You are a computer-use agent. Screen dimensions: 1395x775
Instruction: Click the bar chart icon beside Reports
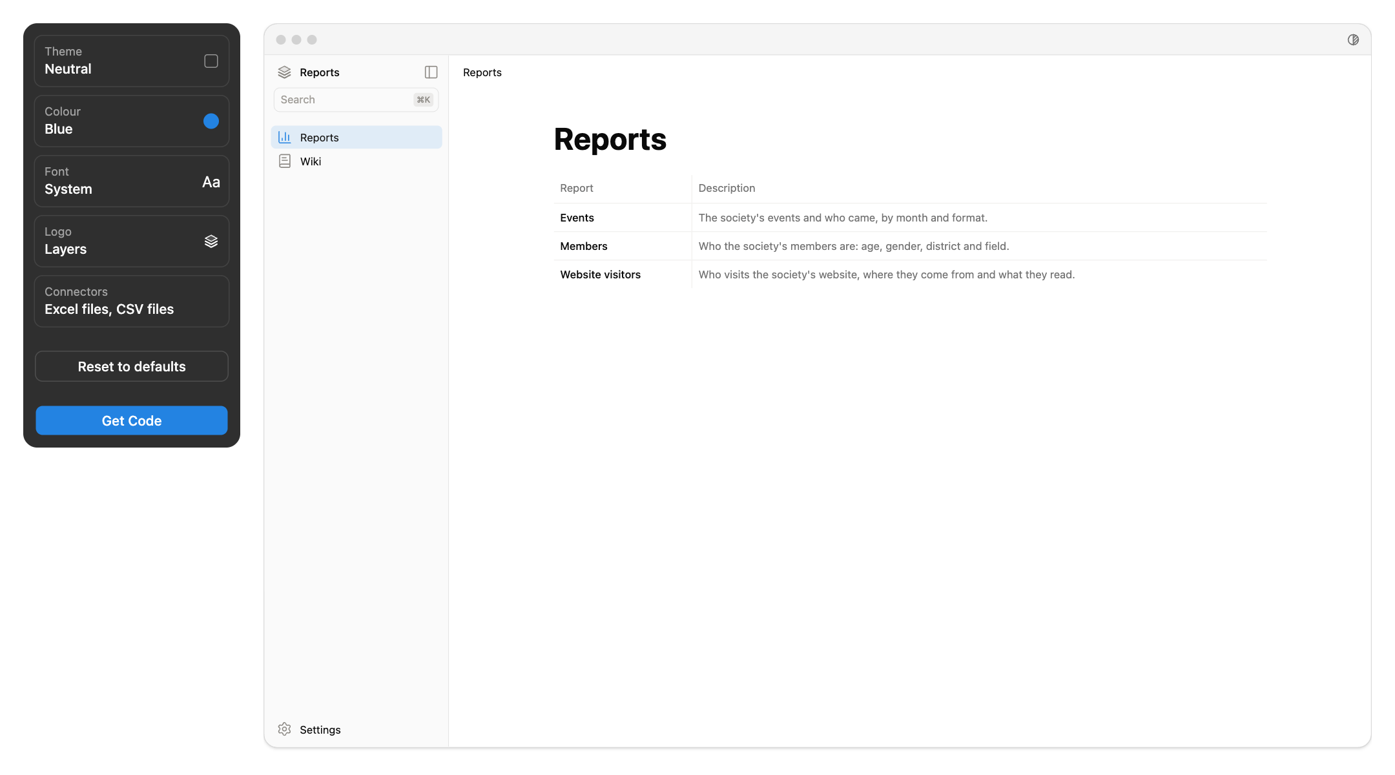coord(284,137)
